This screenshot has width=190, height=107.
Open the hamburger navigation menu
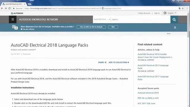(12, 19)
